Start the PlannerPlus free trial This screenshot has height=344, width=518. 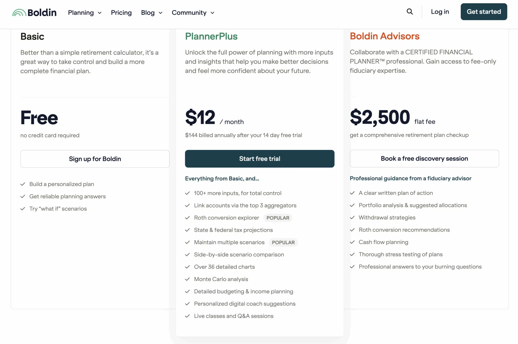coord(260,159)
